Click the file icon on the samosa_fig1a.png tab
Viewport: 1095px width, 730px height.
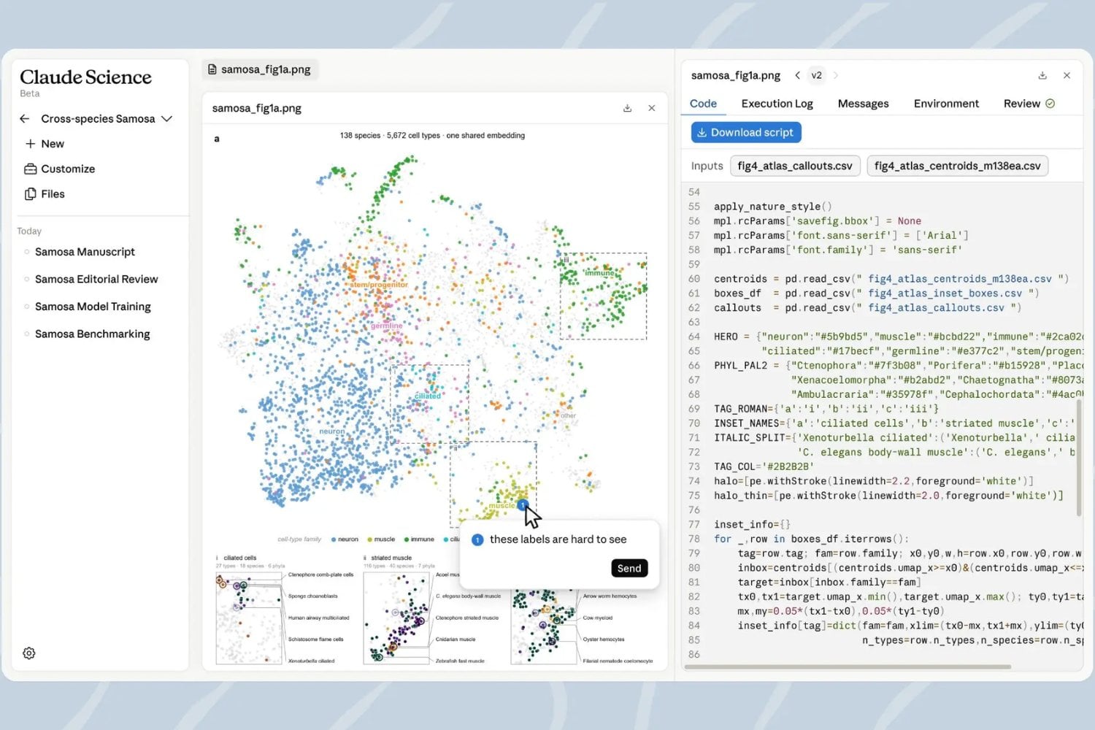(212, 69)
